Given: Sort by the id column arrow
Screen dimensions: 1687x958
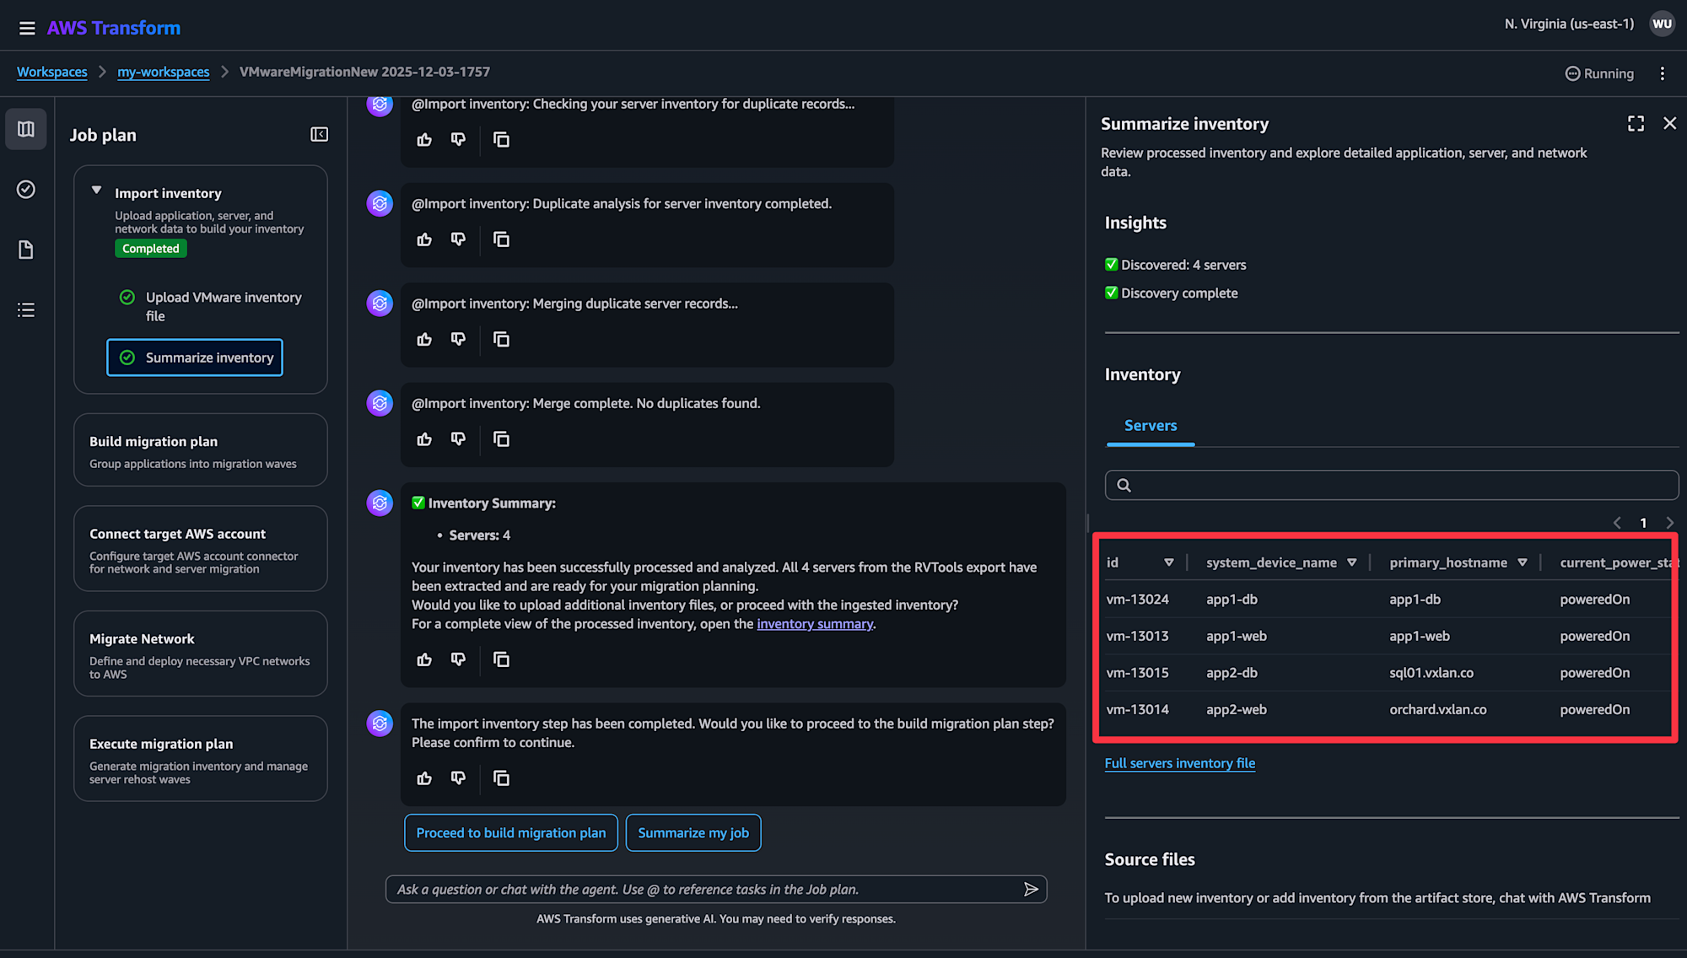Looking at the screenshot, I should click(x=1168, y=562).
